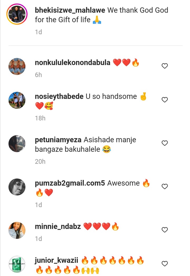Go to the junior_kwazii profile
The width and height of the screenshot is (190, 276).
click(56, 260)
